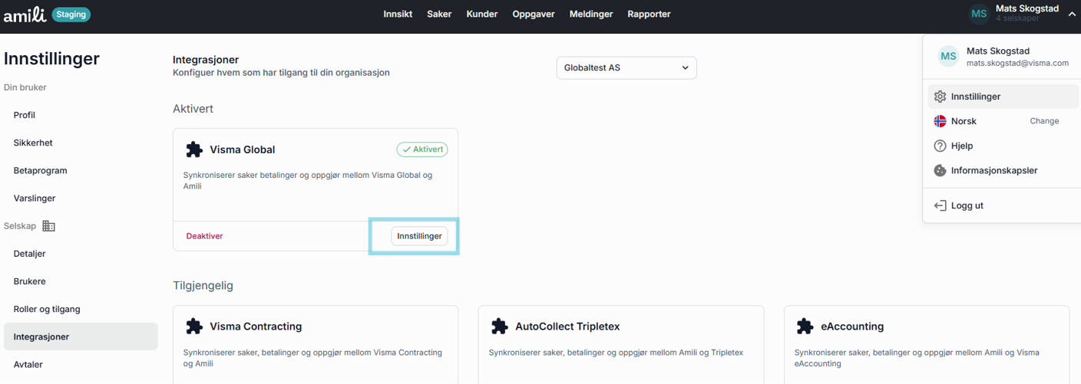The image size is (1081, 384).
Task: Log out via Logg ut
Action: [967, 205]
